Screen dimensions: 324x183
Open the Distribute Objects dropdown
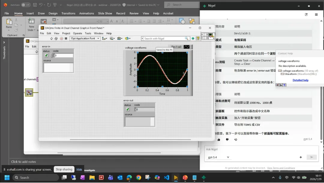pos(112,39)
